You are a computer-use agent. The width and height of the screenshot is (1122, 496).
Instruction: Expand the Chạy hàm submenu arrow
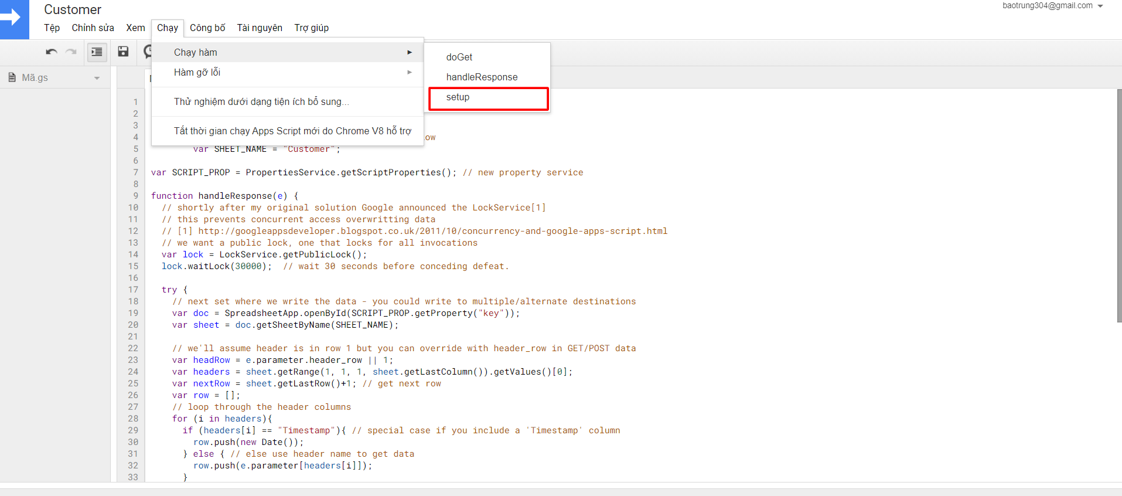pyautogui.click(x=410, y=52)
